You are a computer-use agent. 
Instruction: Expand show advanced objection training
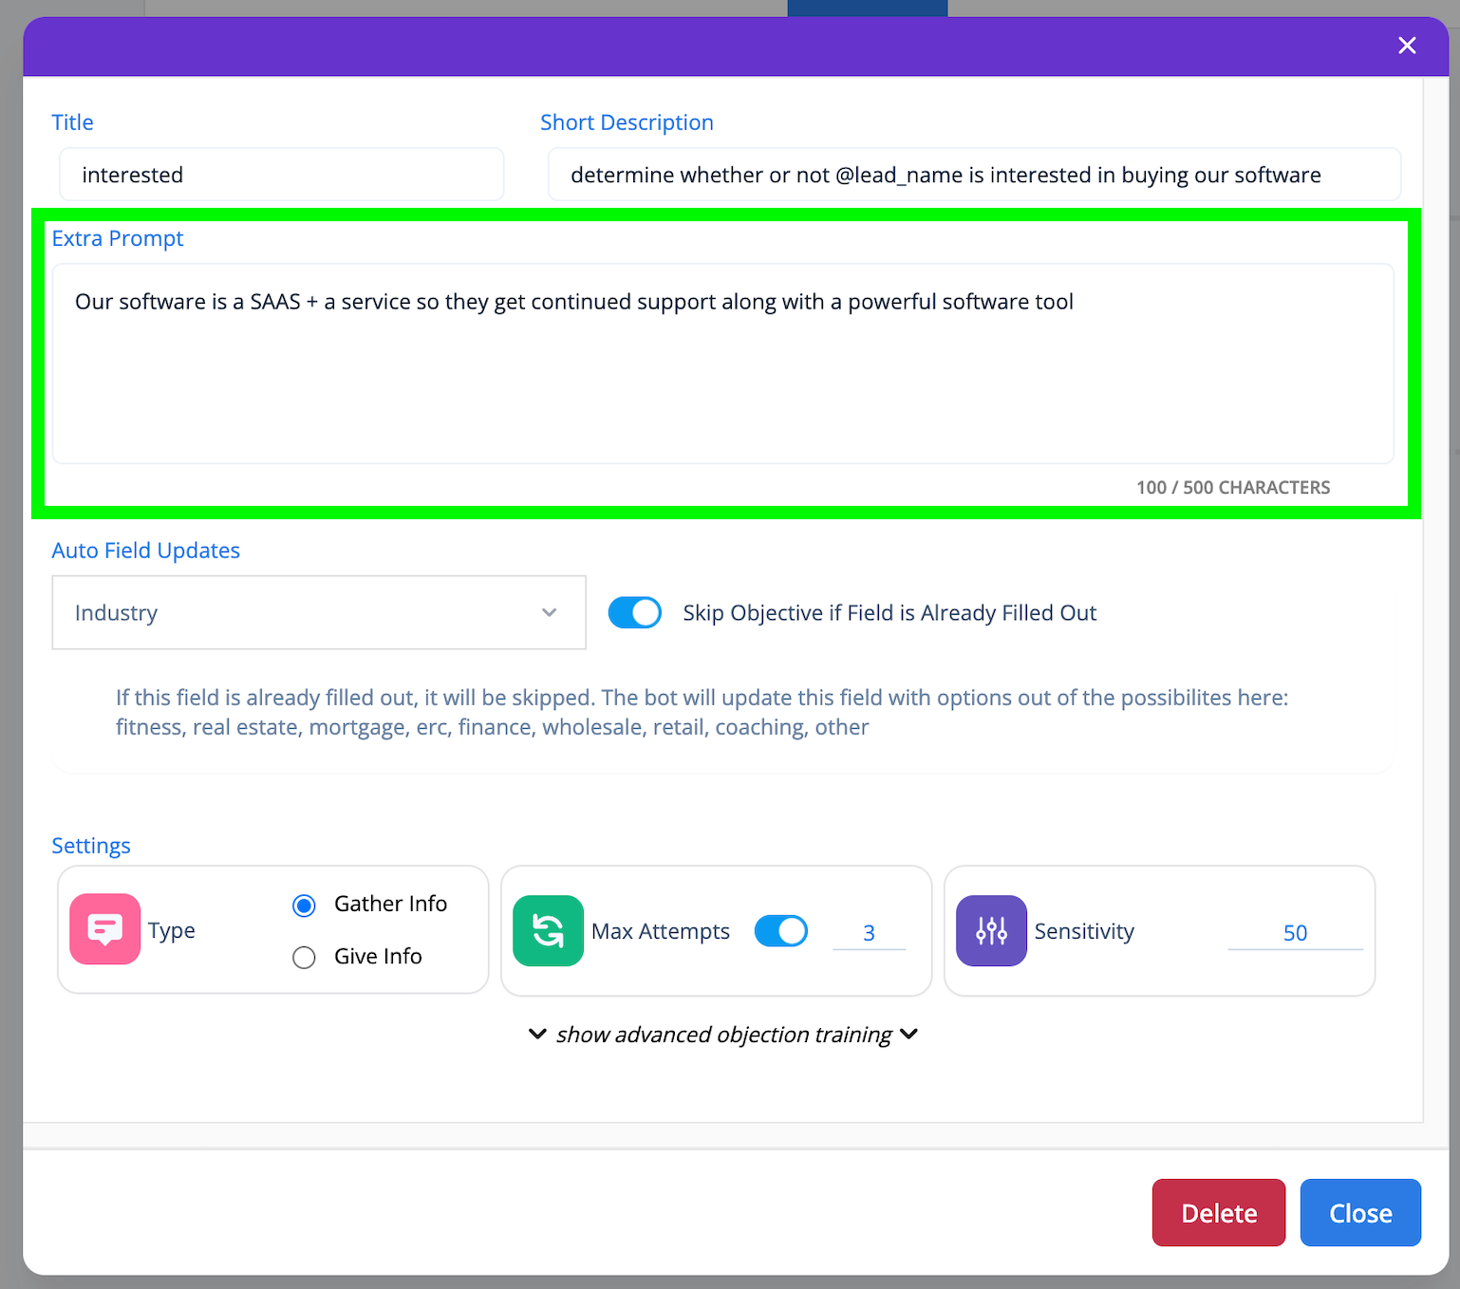(x=723, y=1034)
